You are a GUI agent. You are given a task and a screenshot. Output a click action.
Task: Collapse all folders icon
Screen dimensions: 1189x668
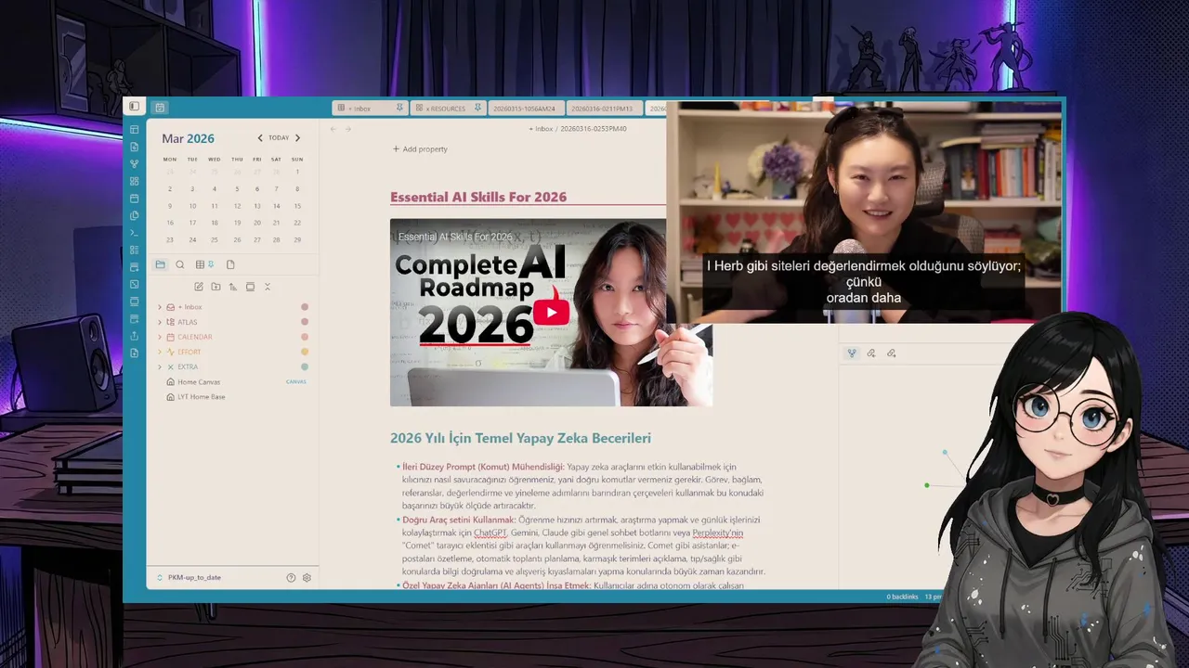[x=268, y=287]
